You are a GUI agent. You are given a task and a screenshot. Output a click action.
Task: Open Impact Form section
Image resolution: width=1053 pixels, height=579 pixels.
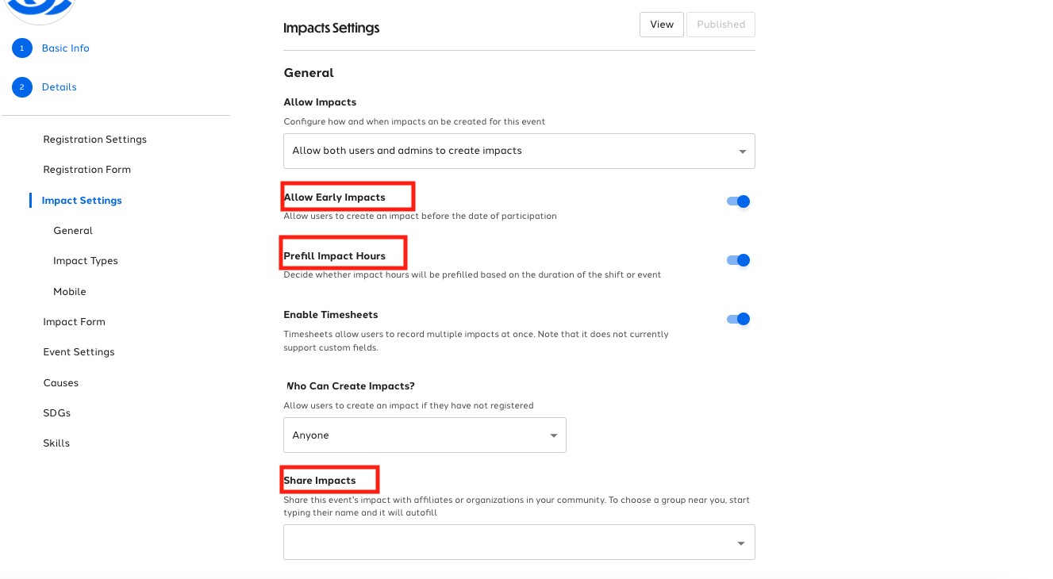pos(75,322)
